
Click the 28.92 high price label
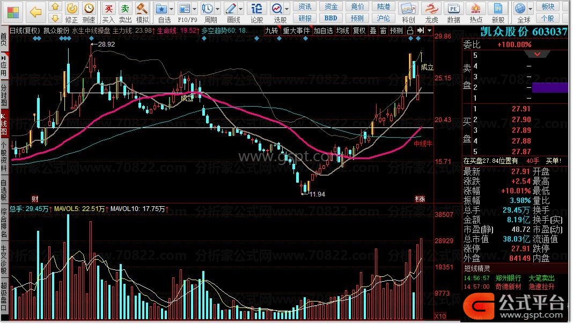point(106,44)
